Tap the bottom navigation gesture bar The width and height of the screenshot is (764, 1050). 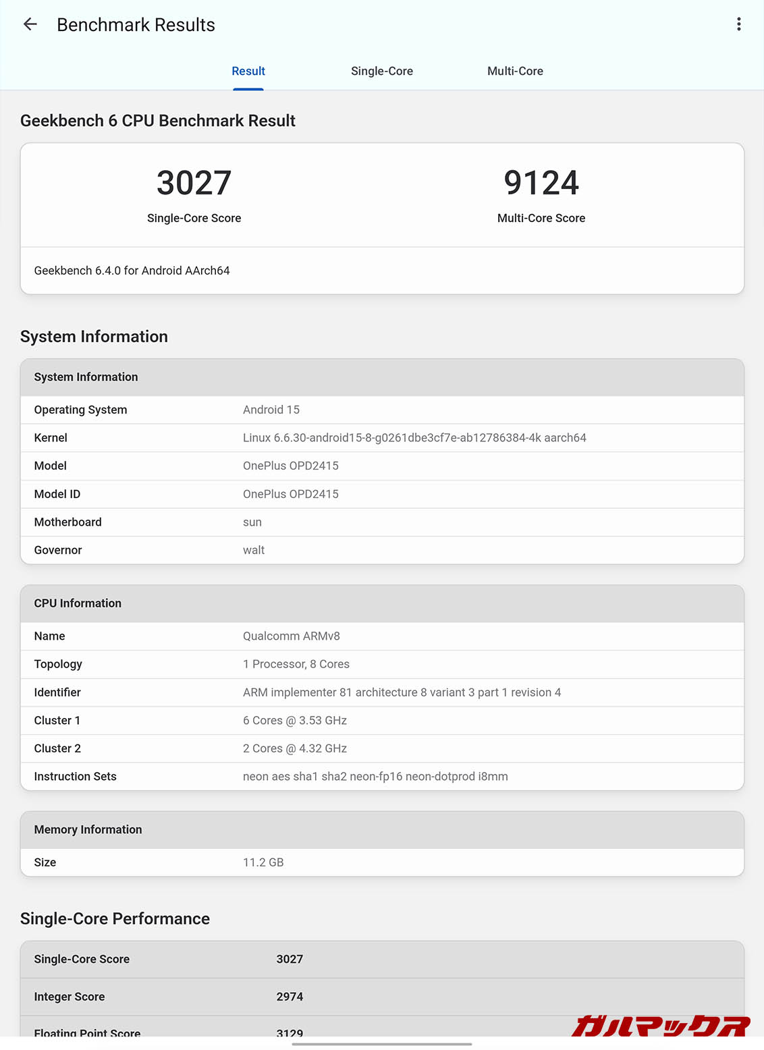tap(382, 1044)
